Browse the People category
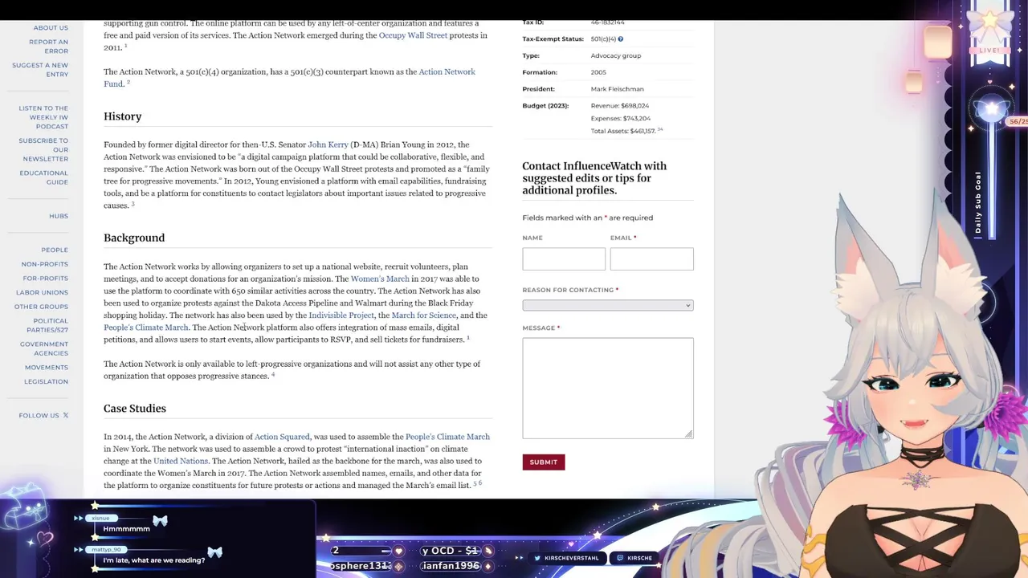 point(55,250)
